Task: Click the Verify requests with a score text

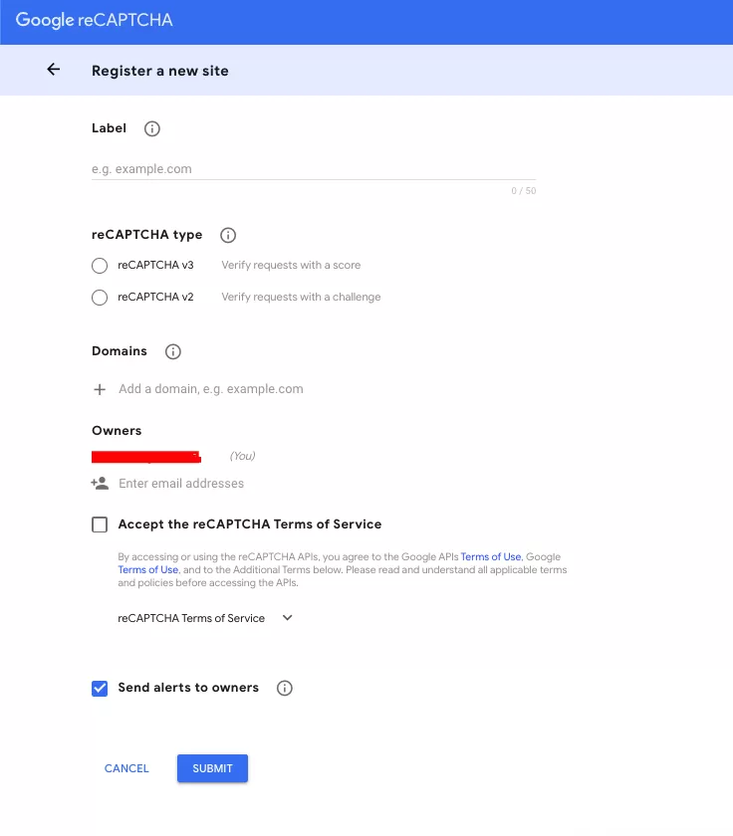Action: (291, 265)
